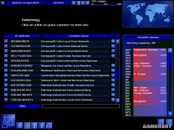Click the pause game speed button
This screenshot has width=174, height=130.
click(x=73, y=3)
